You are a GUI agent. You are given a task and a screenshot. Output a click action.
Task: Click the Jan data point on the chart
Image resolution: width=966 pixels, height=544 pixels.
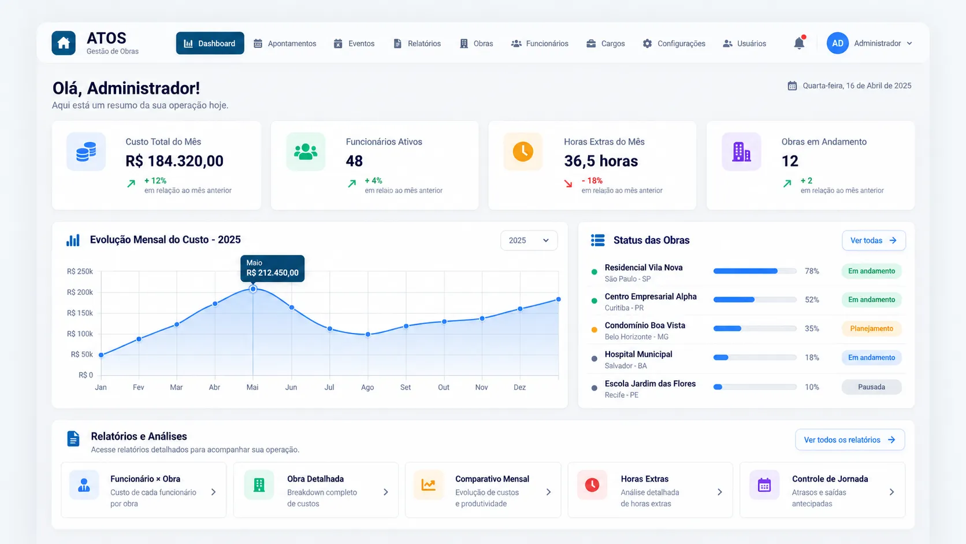[101, 355]
